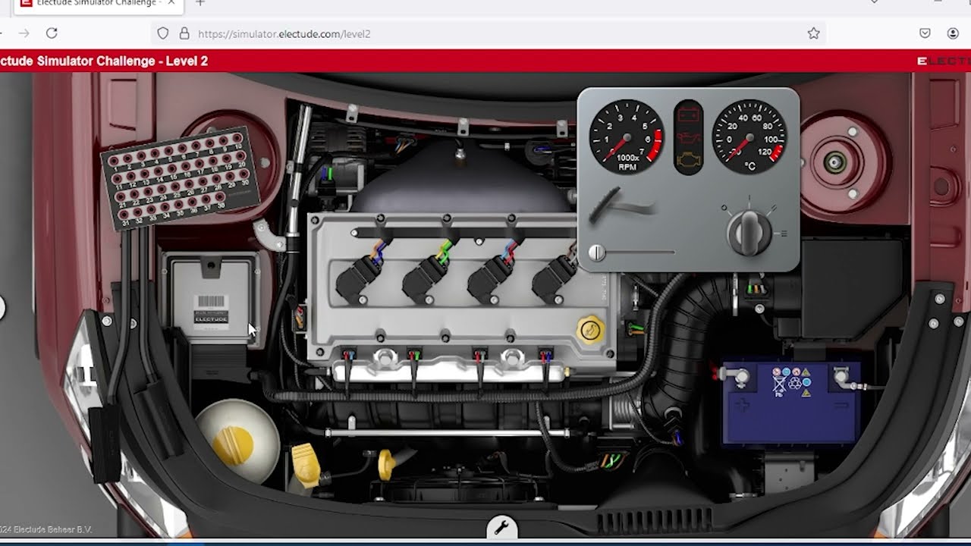The height and width of the screenshot is (546, 971).
Task: Click the Electude Simulator Challenge - Level 2 title
Action: tap(104, 61)
